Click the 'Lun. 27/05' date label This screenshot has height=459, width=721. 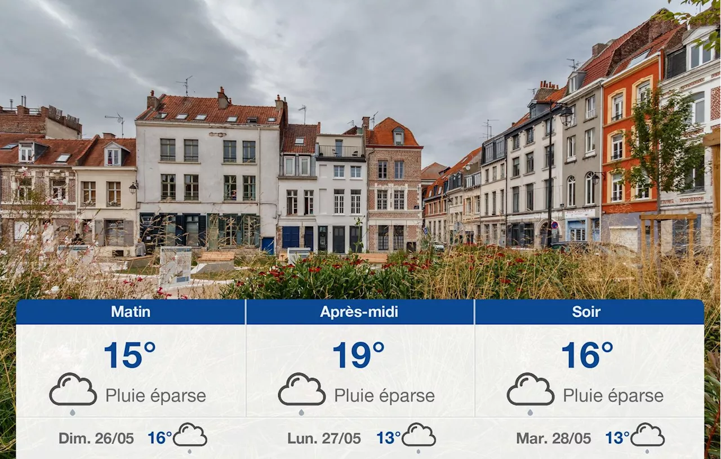(324, 439)
